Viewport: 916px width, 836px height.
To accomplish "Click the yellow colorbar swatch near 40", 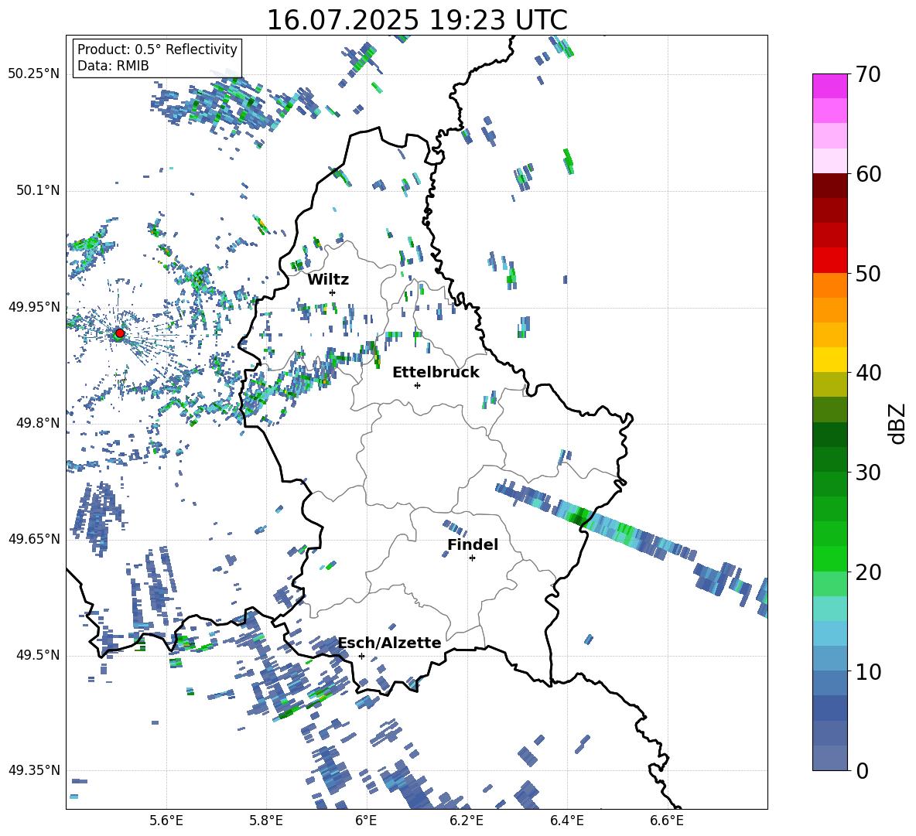I will [x=829, y=360].
